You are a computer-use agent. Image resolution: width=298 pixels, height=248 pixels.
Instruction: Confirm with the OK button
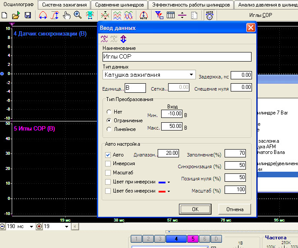point(195,209)
